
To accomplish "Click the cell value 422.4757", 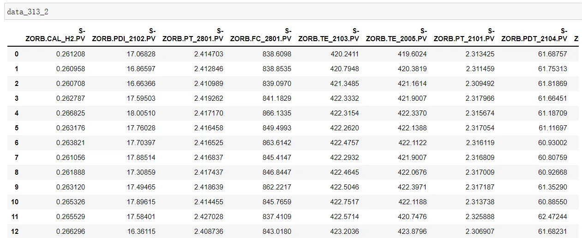I will coord(344,143).
